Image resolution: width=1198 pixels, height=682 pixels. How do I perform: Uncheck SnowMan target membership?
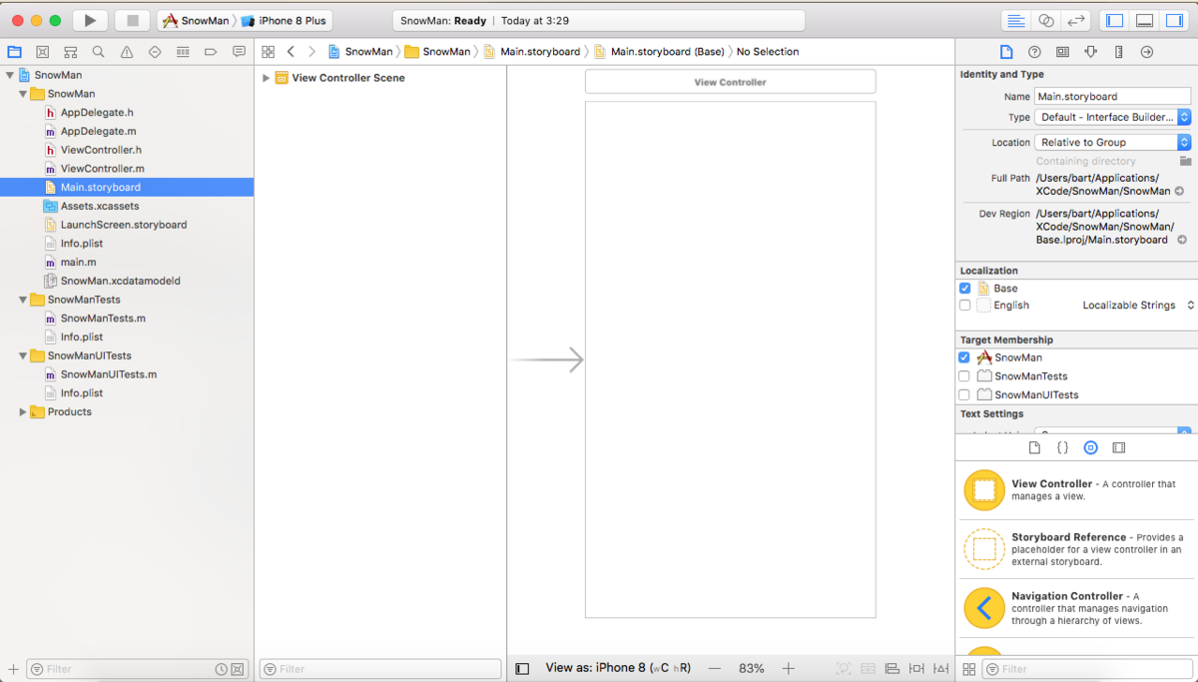pyautogui.click(x=964, y=357)
